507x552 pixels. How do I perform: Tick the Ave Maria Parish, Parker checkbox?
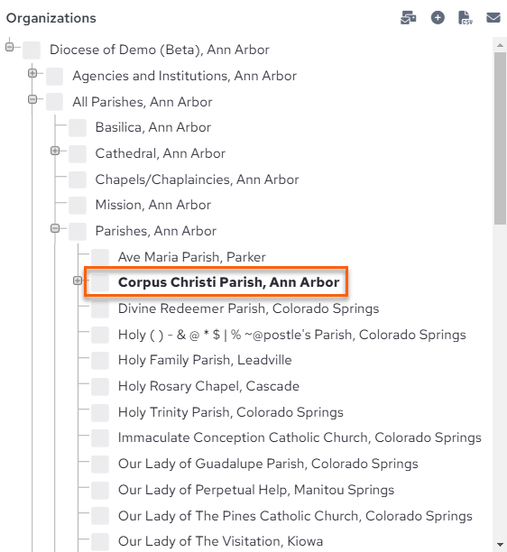click(100, 257)
